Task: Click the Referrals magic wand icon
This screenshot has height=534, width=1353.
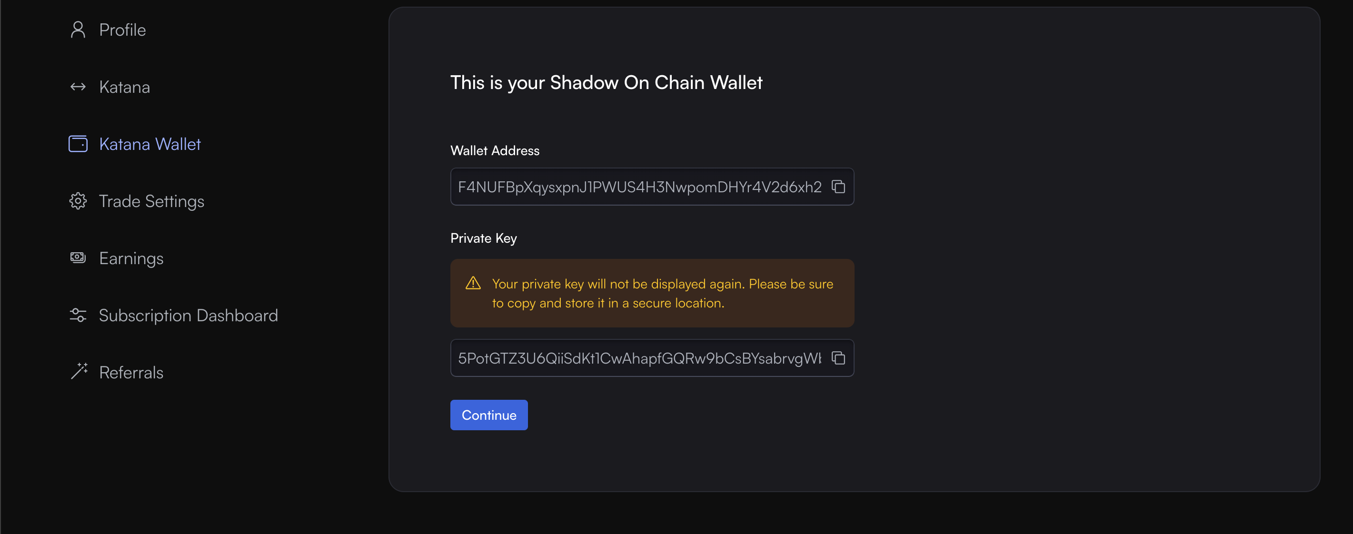Action: (x=79, y=372)
